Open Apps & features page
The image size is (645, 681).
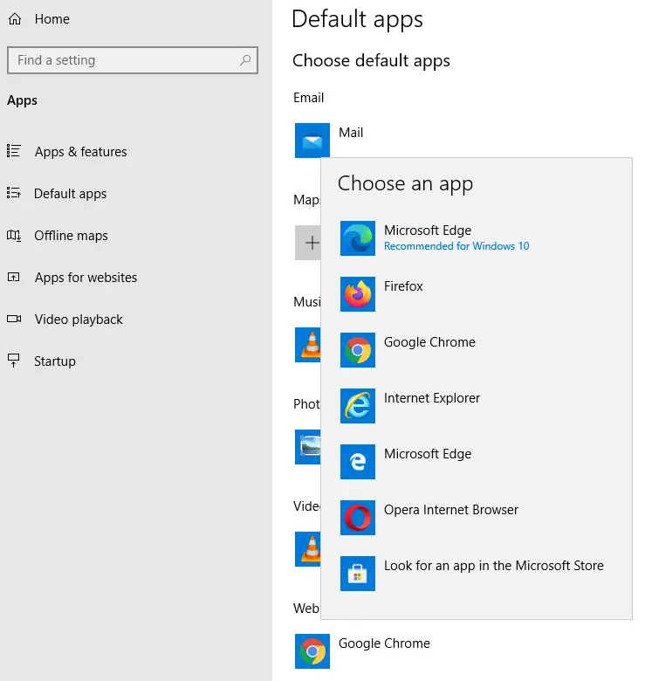pyautogui.click(x=80, y=152)
